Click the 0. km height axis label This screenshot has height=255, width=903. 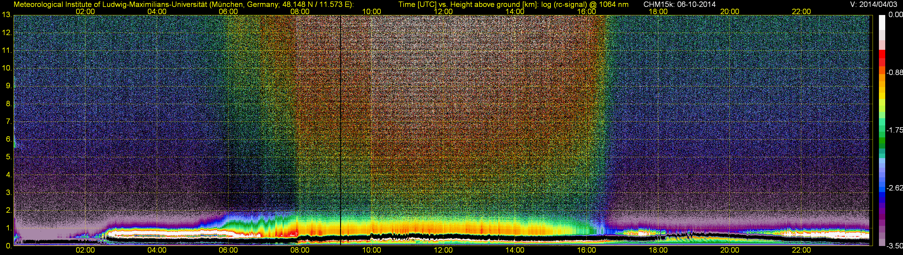[x=9, y=246]
